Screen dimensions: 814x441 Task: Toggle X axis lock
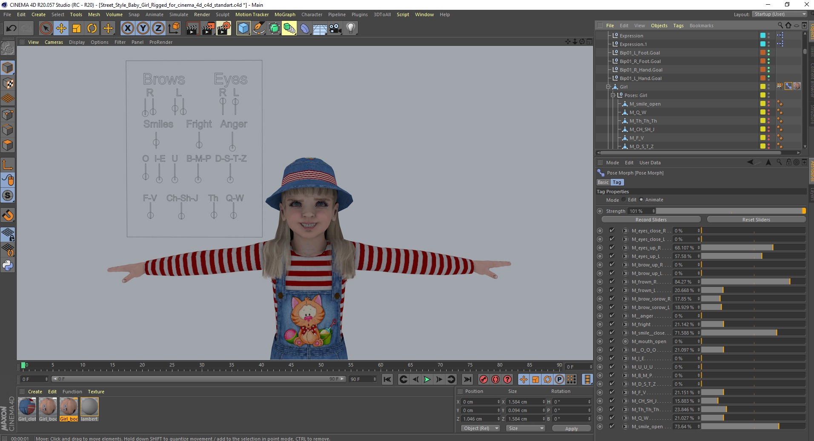[127, 29]
